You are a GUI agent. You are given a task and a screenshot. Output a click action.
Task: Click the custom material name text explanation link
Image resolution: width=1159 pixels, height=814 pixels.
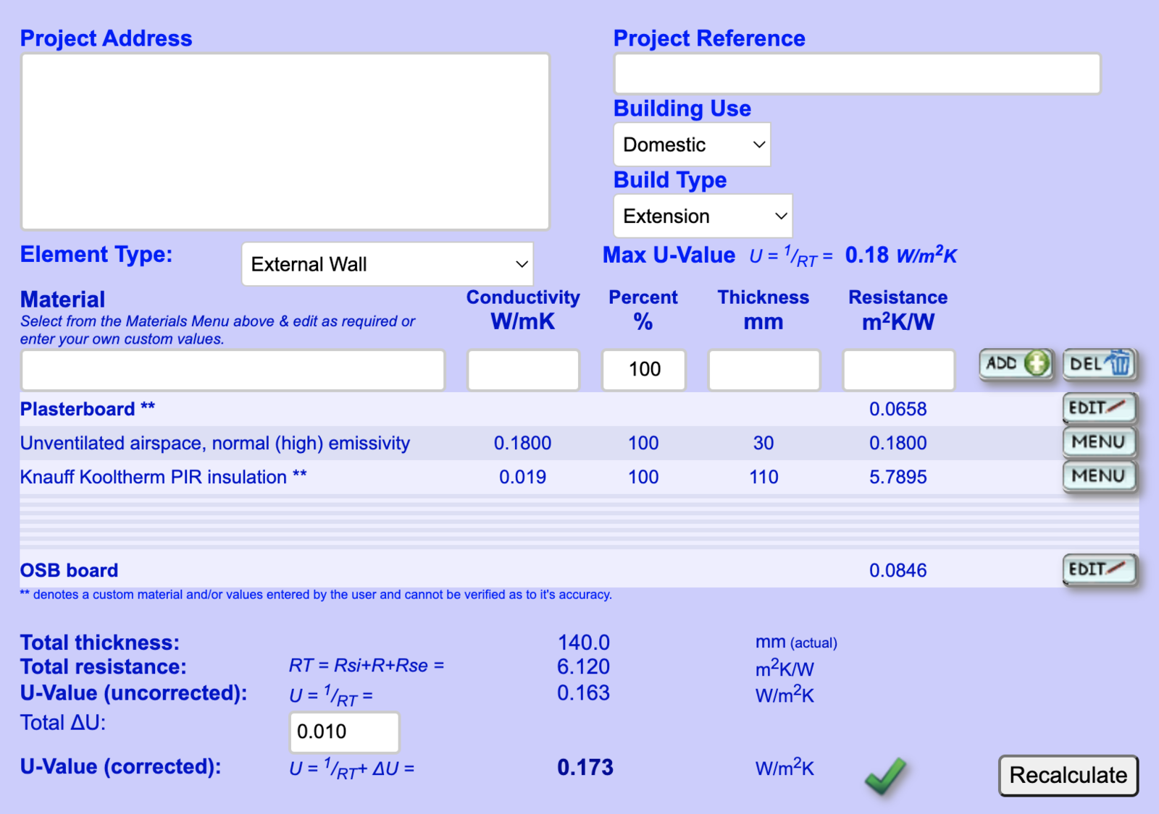pos(315,594)
